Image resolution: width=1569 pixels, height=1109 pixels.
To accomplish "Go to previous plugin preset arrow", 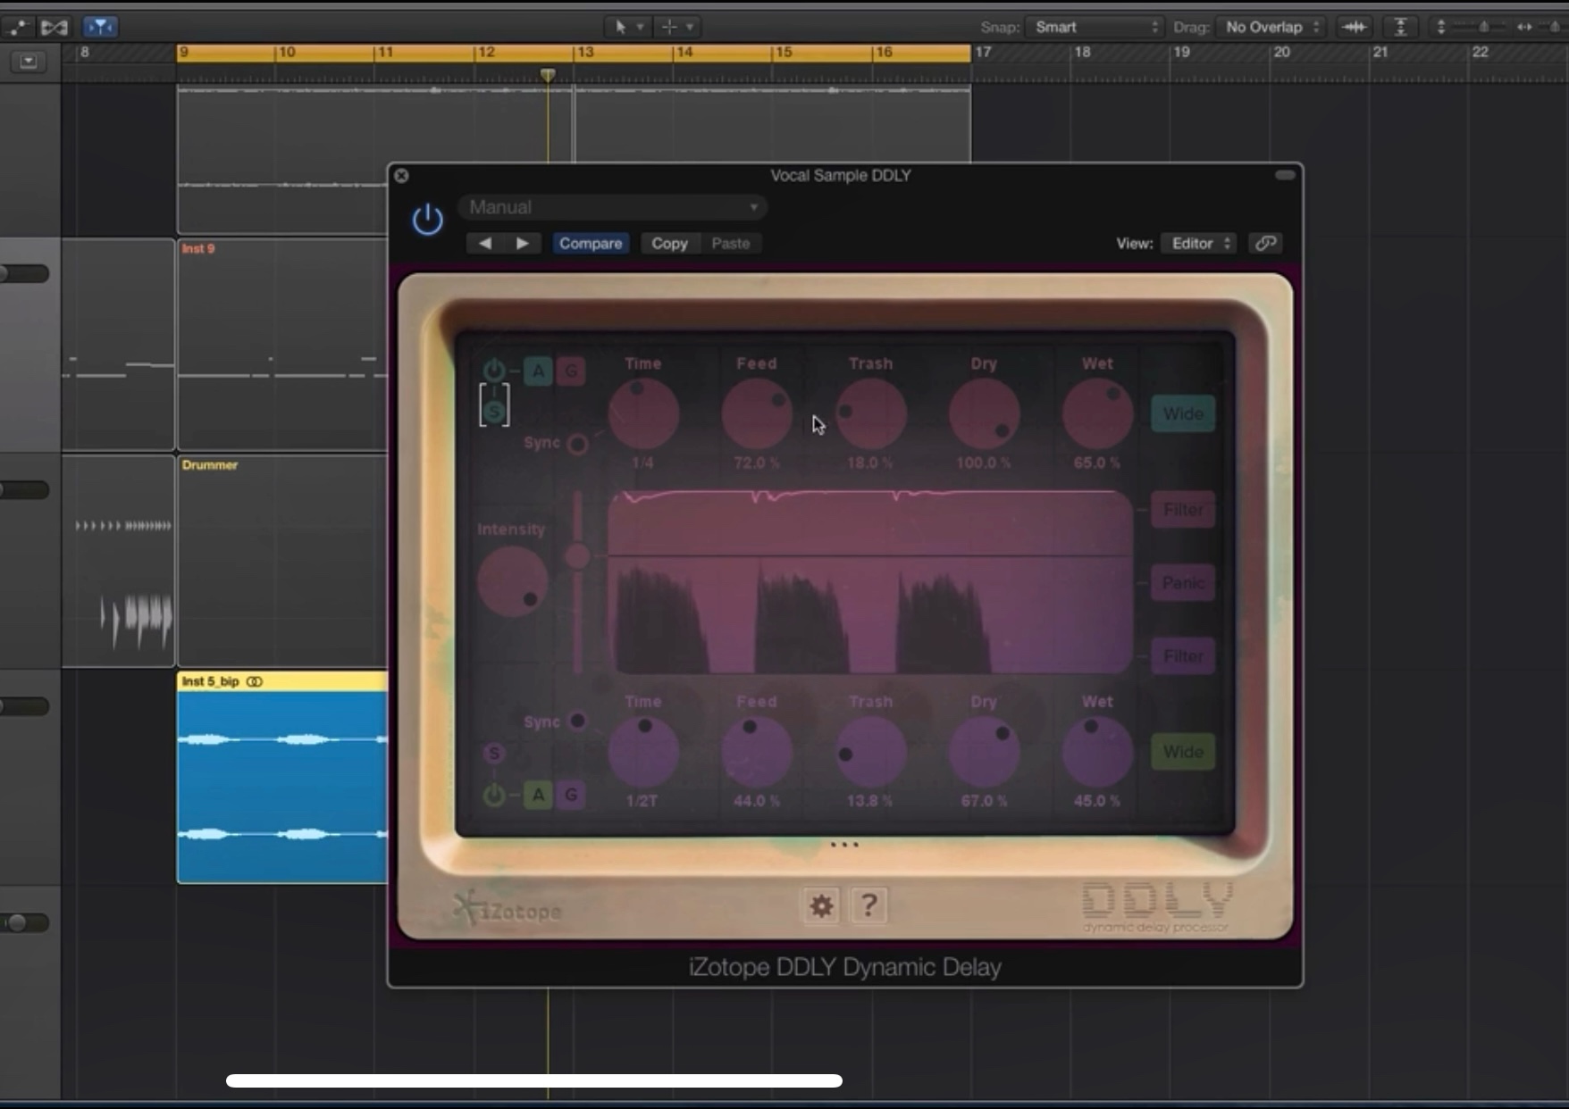I will (484, 243).
